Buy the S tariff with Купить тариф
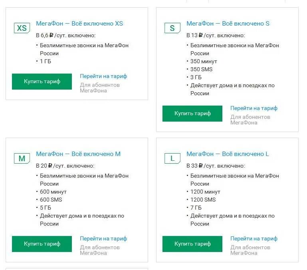Viewport: 307px width, 270px height. (192, 114)
